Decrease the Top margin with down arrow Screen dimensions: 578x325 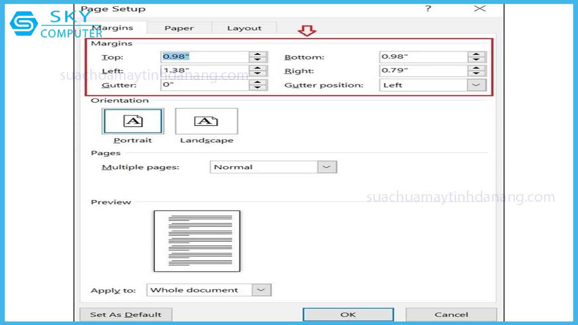pos(257,60)
